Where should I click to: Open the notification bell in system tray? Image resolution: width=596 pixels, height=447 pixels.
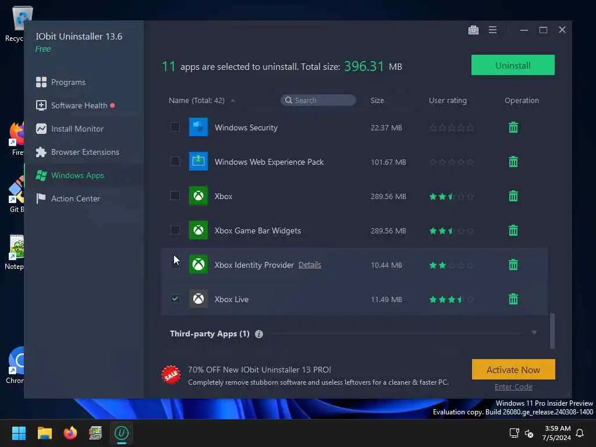580,433
